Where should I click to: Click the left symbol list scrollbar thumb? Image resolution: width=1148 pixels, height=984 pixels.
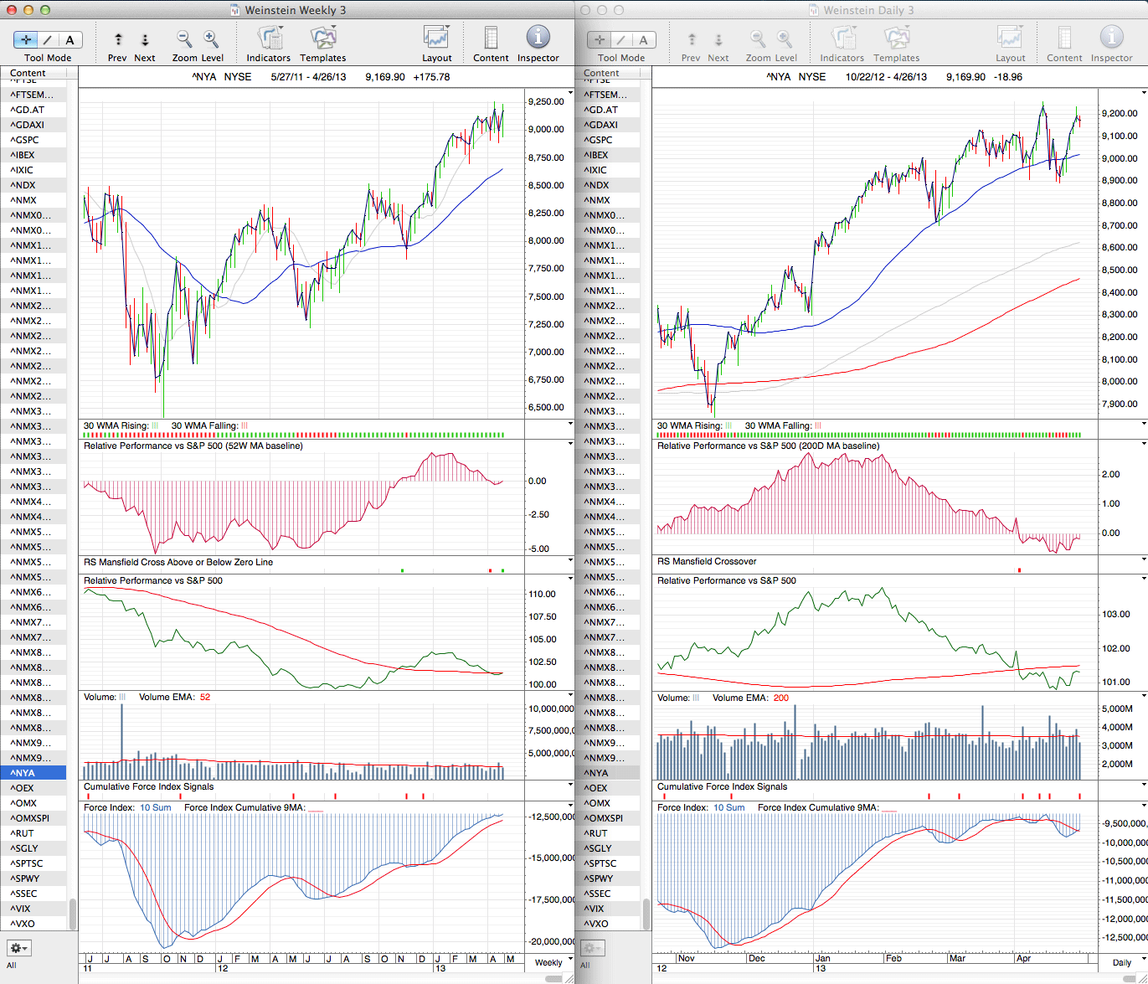point(73,914)
